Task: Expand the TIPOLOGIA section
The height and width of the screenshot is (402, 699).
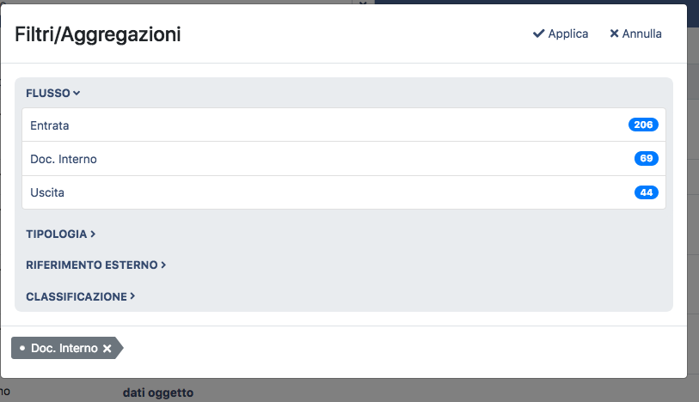Action: 60,234
